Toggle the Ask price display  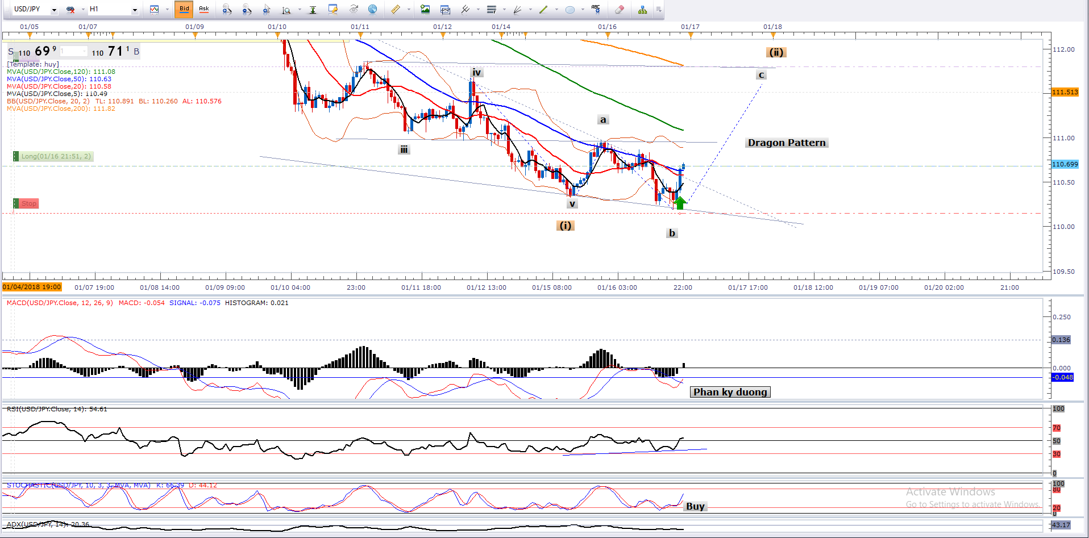point(203,9)
